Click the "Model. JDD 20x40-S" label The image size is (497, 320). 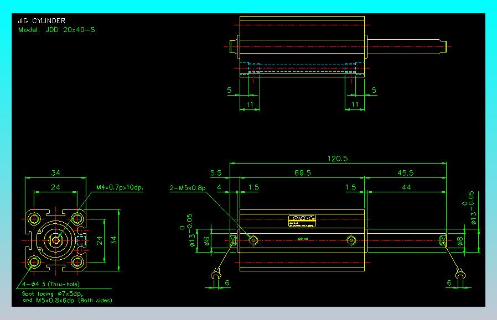click(x=56, y=30)
